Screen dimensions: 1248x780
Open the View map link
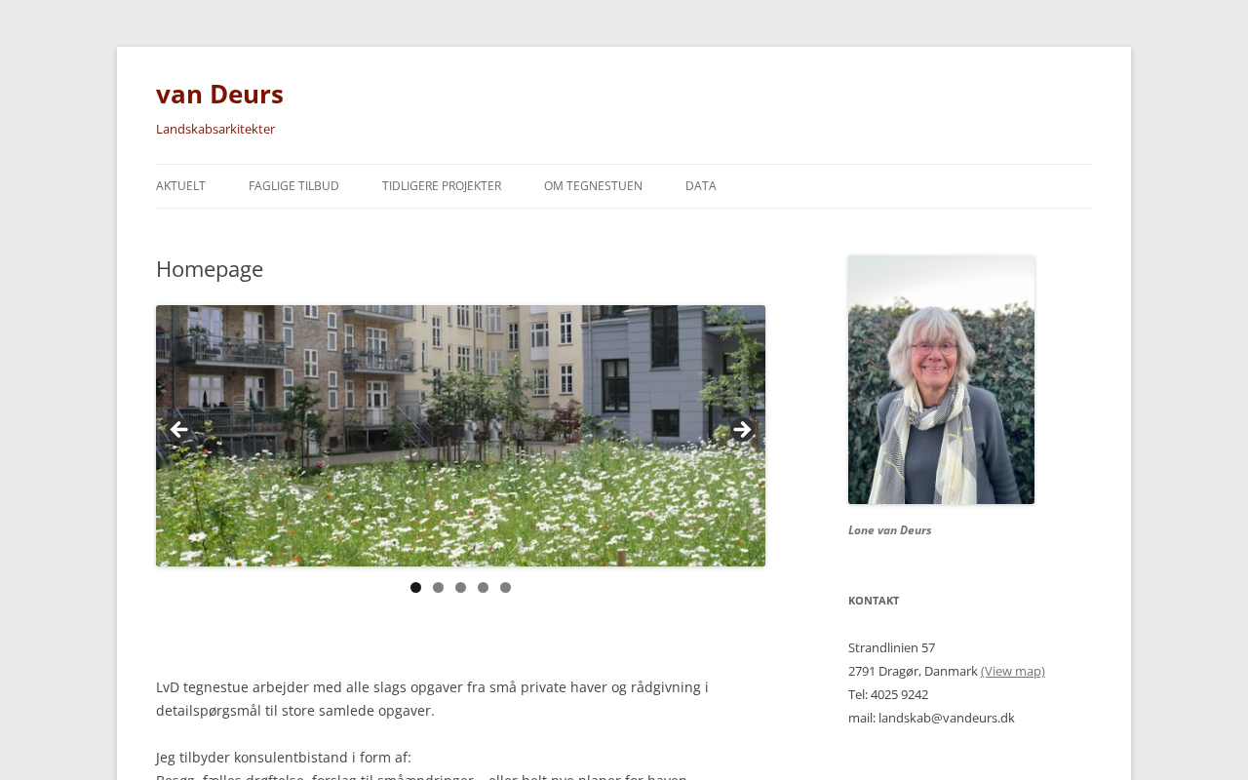click(x=1013, y=671)
